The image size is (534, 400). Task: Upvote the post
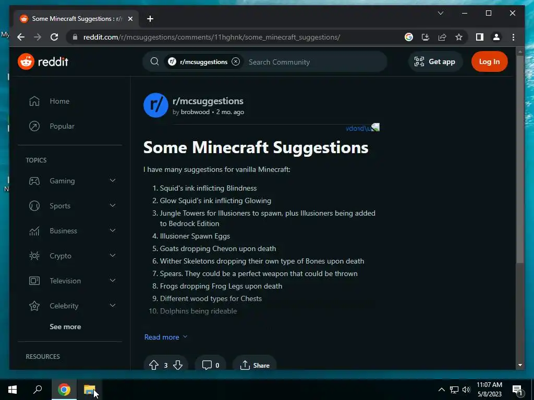pyautogui.click(x=154, y=365)
